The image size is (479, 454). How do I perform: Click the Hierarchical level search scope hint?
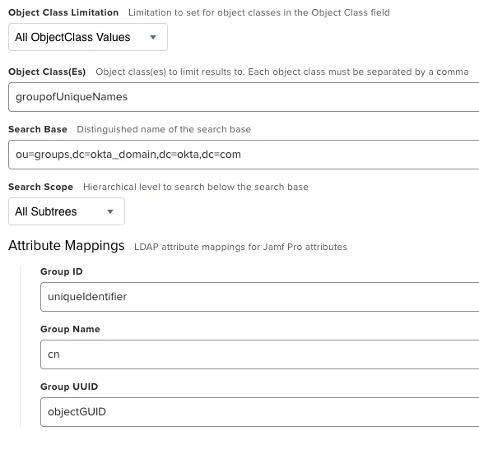pyautogui.click(x=196, y=187)
